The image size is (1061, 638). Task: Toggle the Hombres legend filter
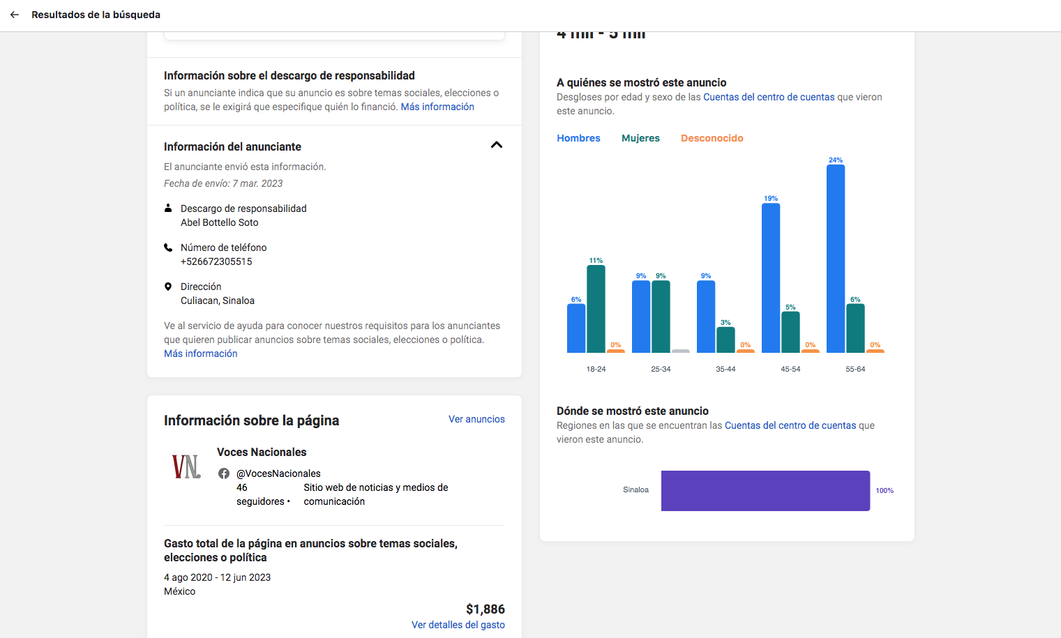(578, 138)
